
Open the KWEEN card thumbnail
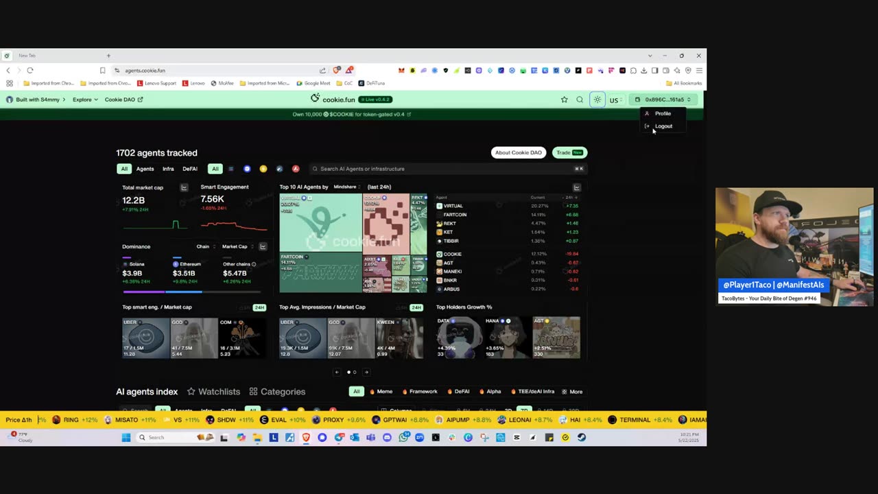tap(399, 338)
